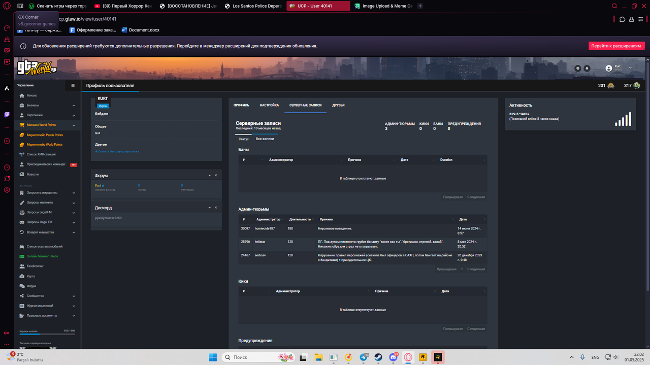
Task: Click the GTA World logo
Action: tap(38, 67)
